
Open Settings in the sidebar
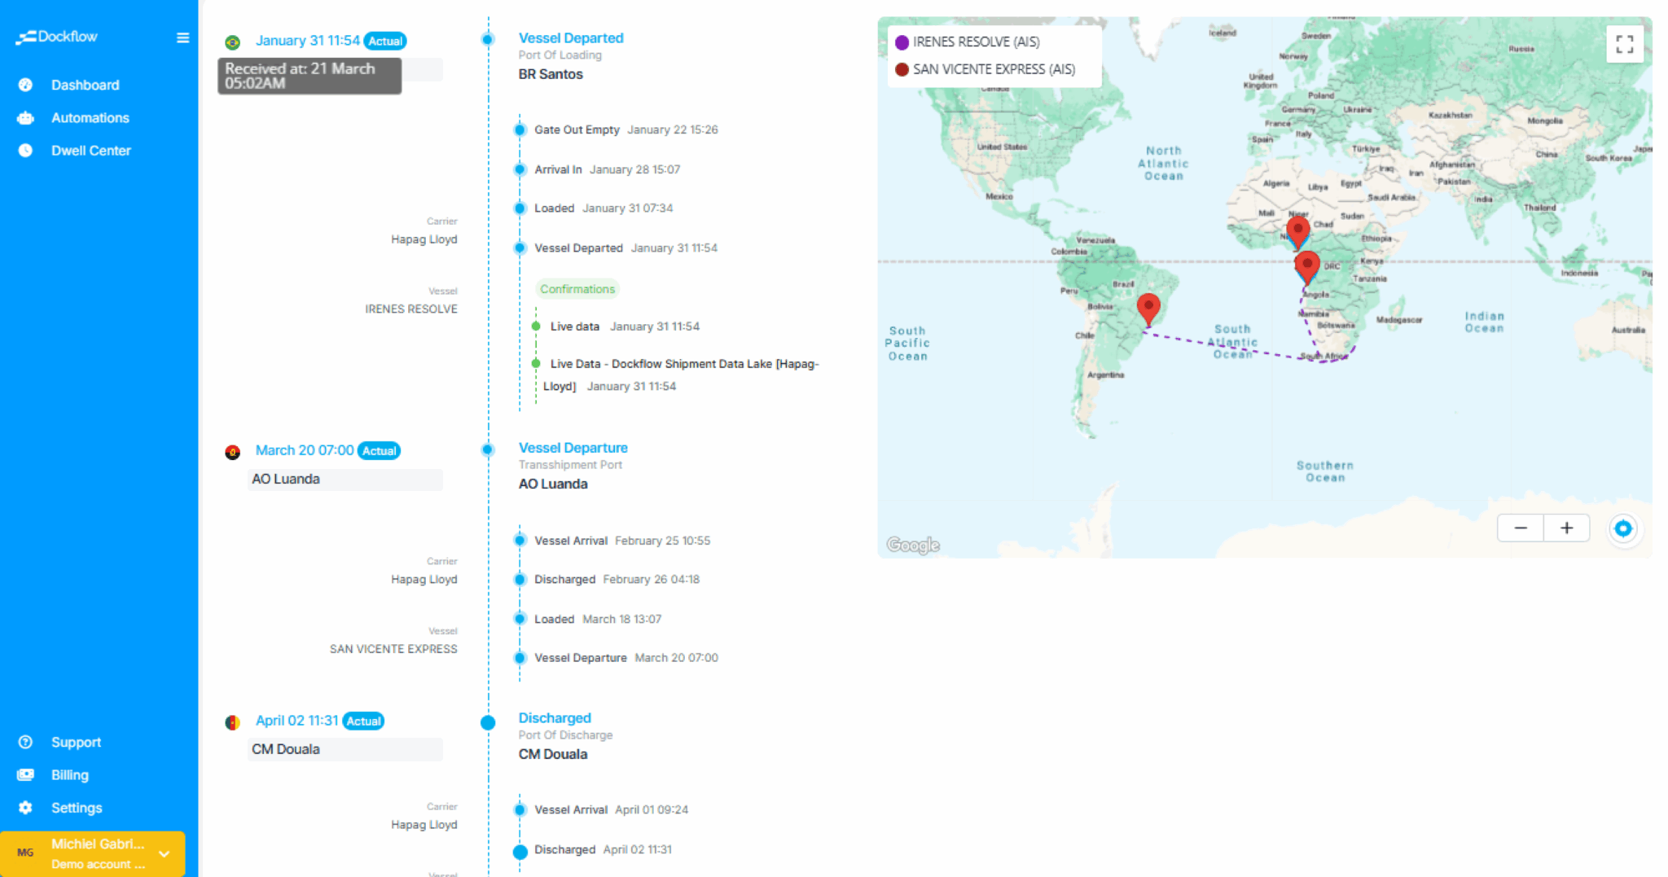77,808
